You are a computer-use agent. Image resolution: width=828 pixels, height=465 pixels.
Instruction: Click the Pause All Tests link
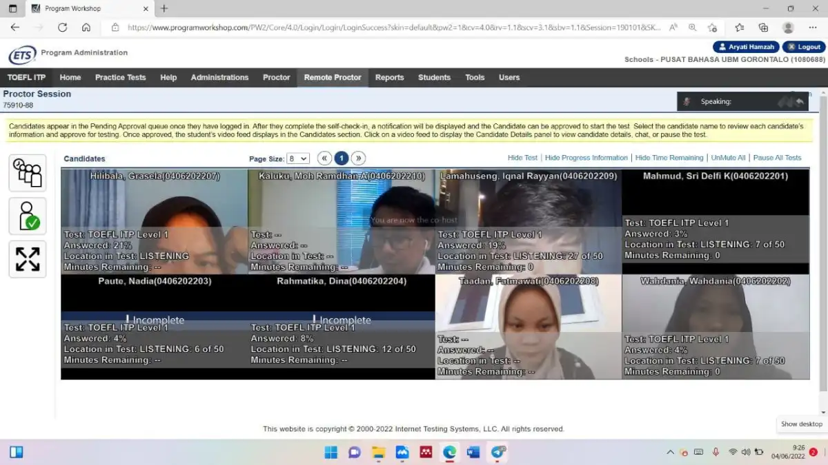coord(777,157)
